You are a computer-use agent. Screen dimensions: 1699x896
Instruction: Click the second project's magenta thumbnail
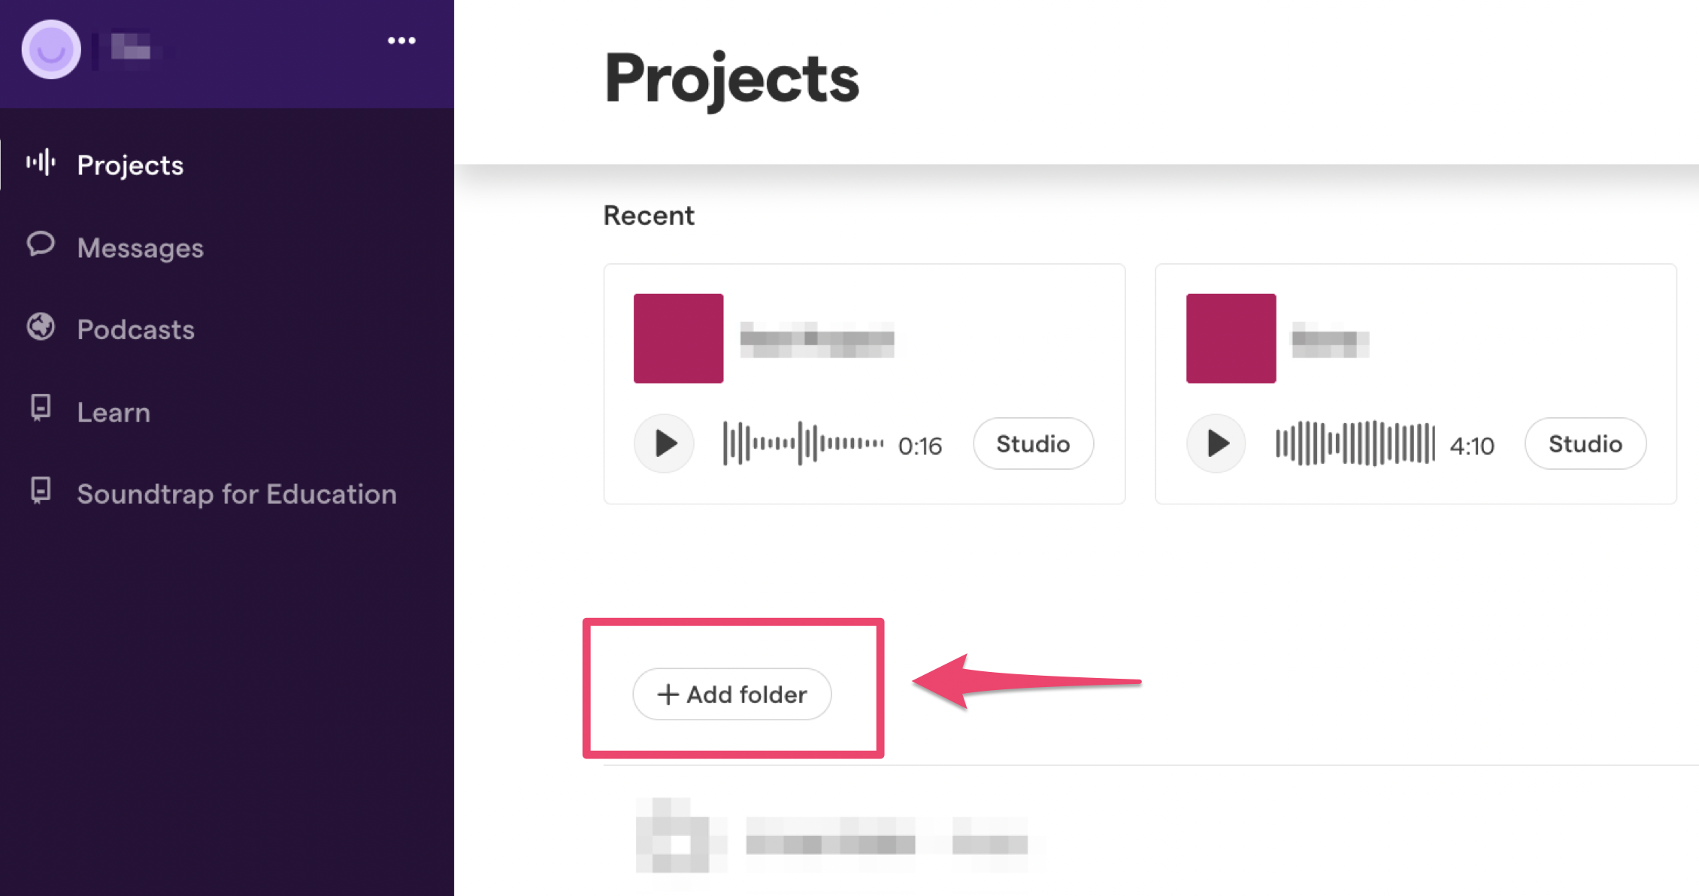coord(1231,338)
